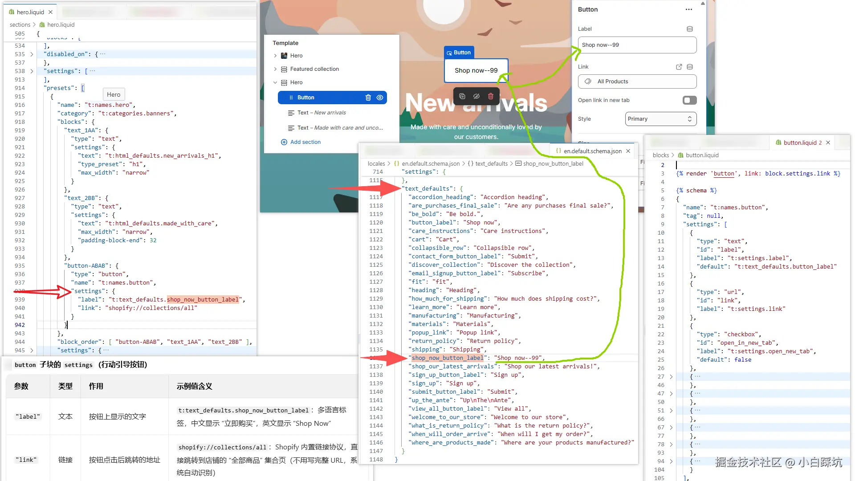Open dynamic source icon beside Label field
This screenshot has height=481, width=855.
click(x=689, y=29)
